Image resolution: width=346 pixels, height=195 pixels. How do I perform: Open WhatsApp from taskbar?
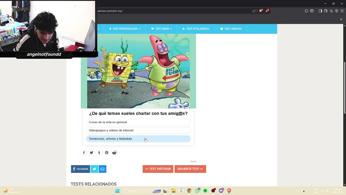point(197,191)
